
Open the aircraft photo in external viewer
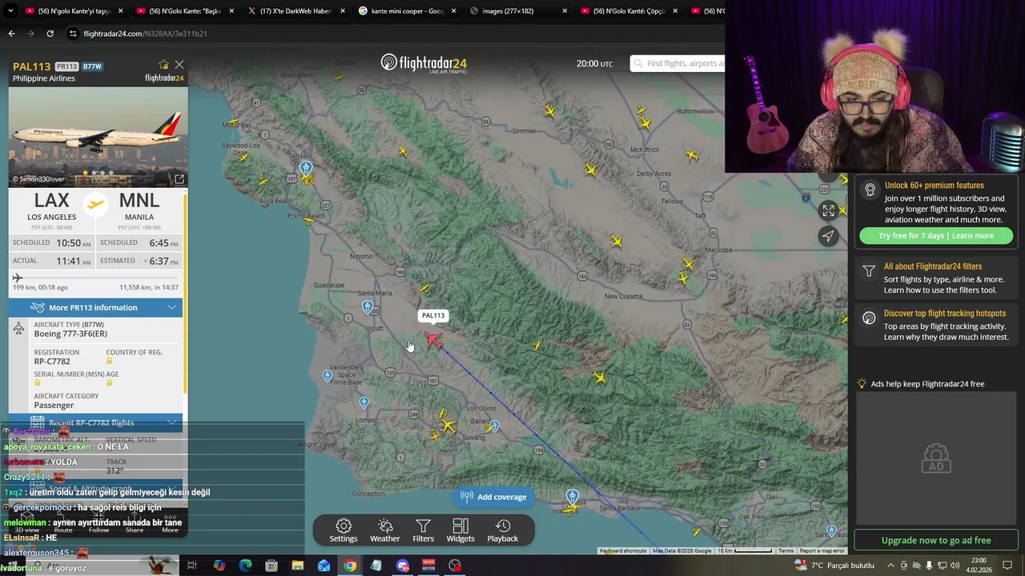[x=179, y=179]
